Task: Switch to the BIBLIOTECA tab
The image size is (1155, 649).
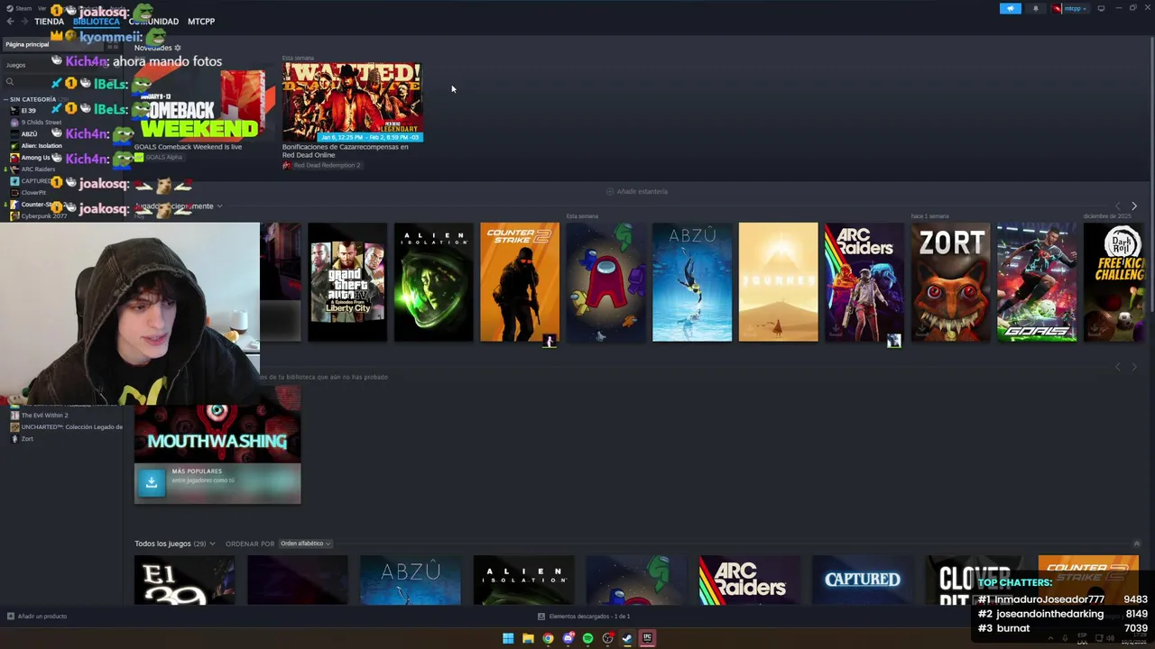Action: [x=97, y=22]
